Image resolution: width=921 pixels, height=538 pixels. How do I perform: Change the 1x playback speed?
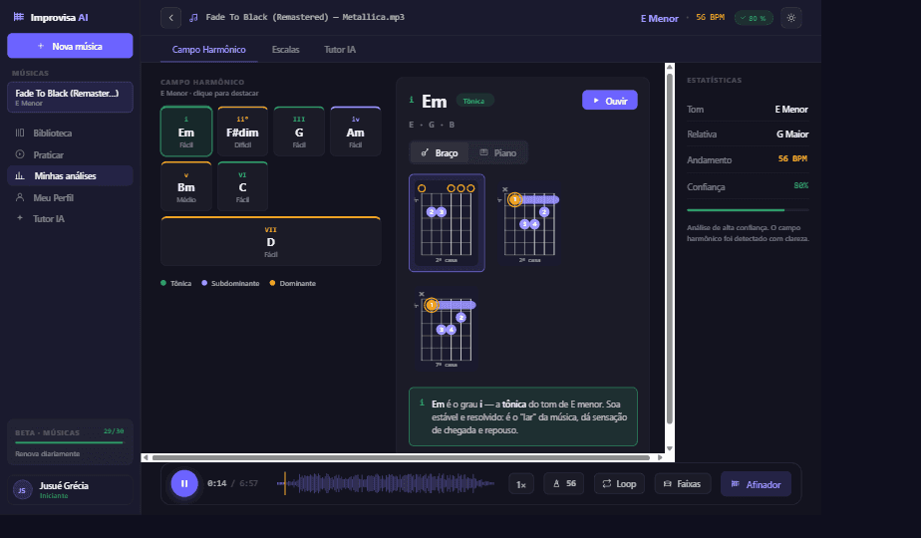(521, 484)
